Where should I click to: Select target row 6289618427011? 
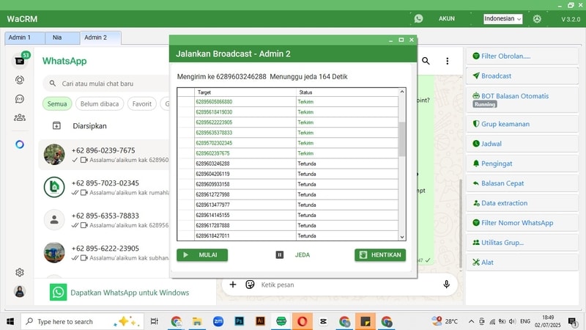[x=288, y=235]
